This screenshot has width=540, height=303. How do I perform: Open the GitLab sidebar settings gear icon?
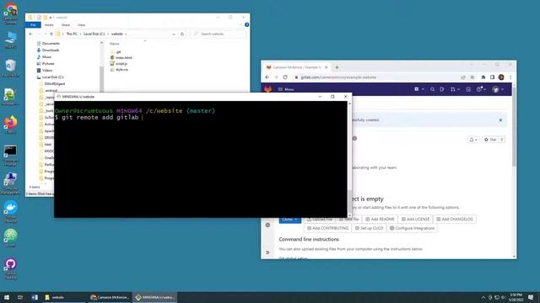(267, 225)
